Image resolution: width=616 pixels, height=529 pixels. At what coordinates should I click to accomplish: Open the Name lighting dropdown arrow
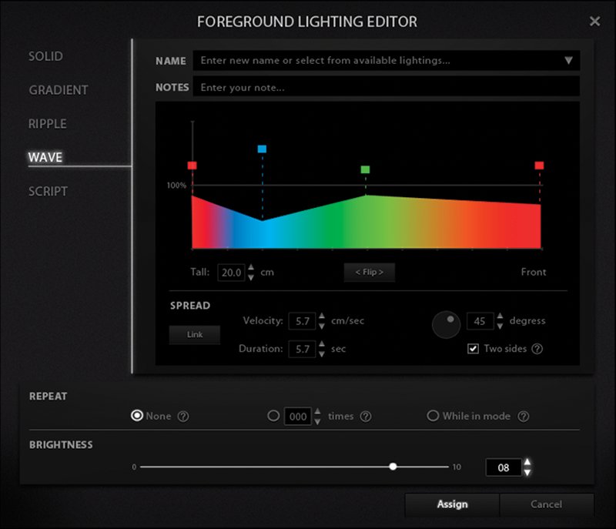568,60
